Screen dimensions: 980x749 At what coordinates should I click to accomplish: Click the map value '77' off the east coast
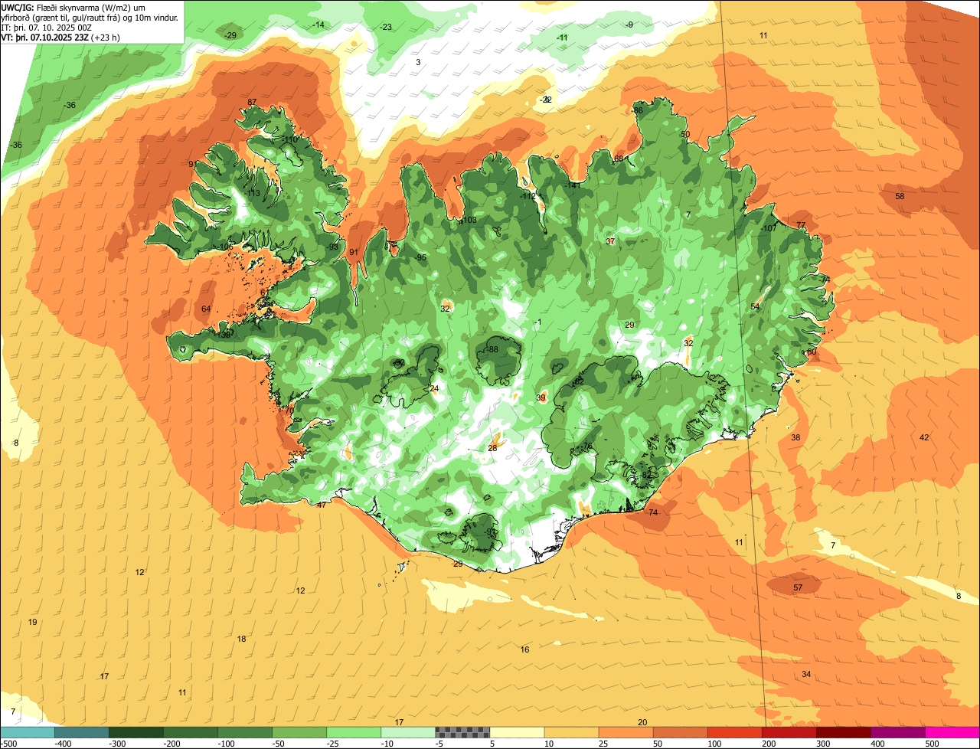[x=801, y=225]
